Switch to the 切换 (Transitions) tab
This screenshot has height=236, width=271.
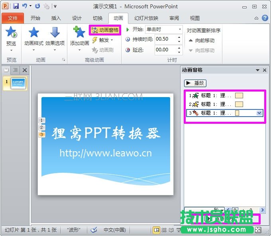click(x=98, y=18)
